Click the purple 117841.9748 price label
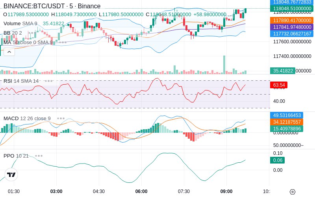This screenshot has width=315, height=197. (x=292, y=27)
